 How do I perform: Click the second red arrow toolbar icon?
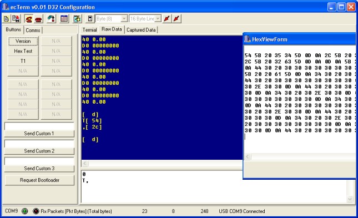(177, 19)
